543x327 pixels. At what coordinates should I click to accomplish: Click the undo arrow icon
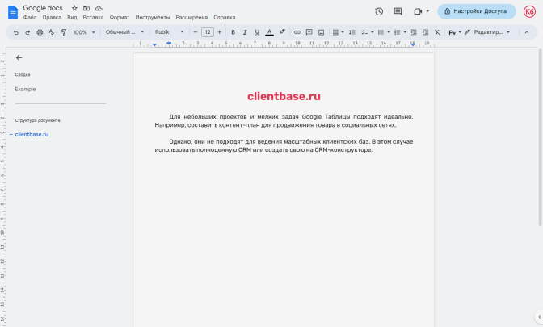point(15,32)
